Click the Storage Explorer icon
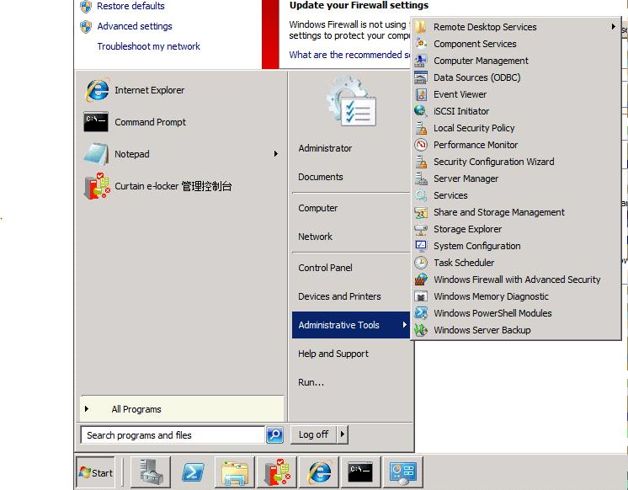Screen dimensions: 628x490 click(421, 229)
